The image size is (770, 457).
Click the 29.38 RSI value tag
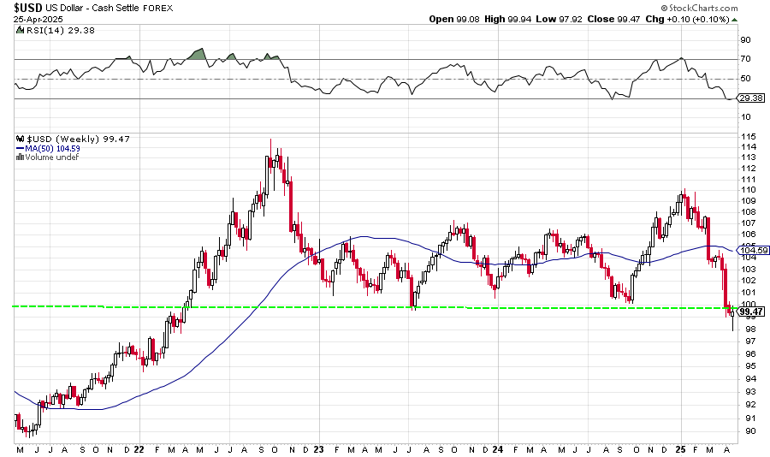click(750, 99)
